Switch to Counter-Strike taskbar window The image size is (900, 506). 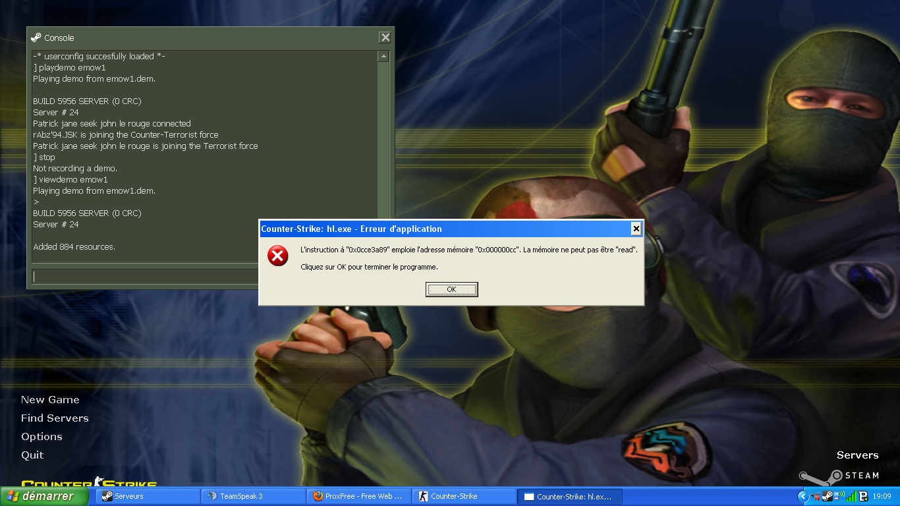464,496
